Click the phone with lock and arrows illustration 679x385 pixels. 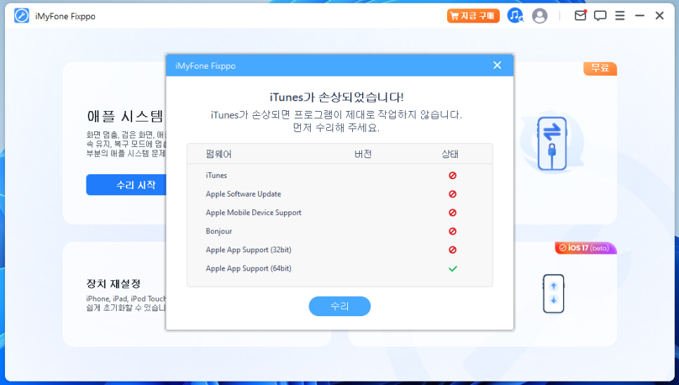552,143
